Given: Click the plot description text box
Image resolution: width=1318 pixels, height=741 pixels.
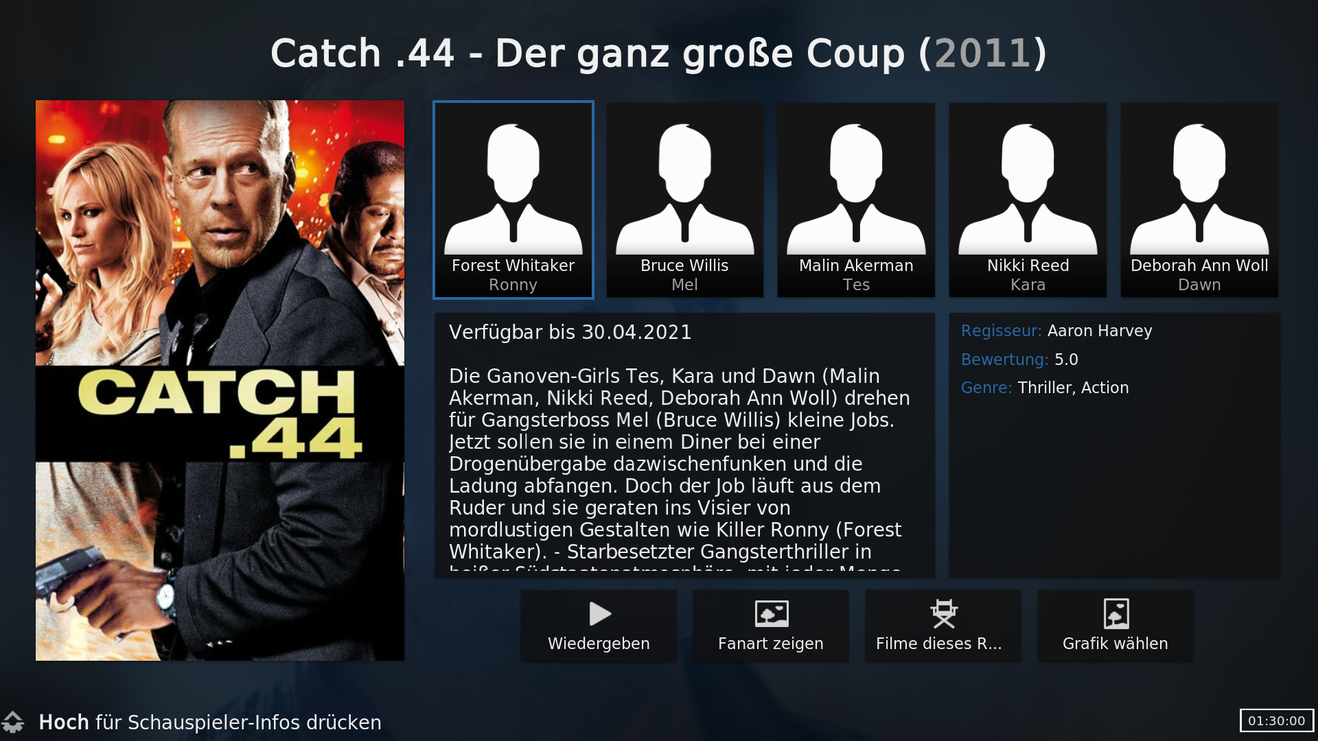Looking at the screenshot, I should tap(685, 445).
